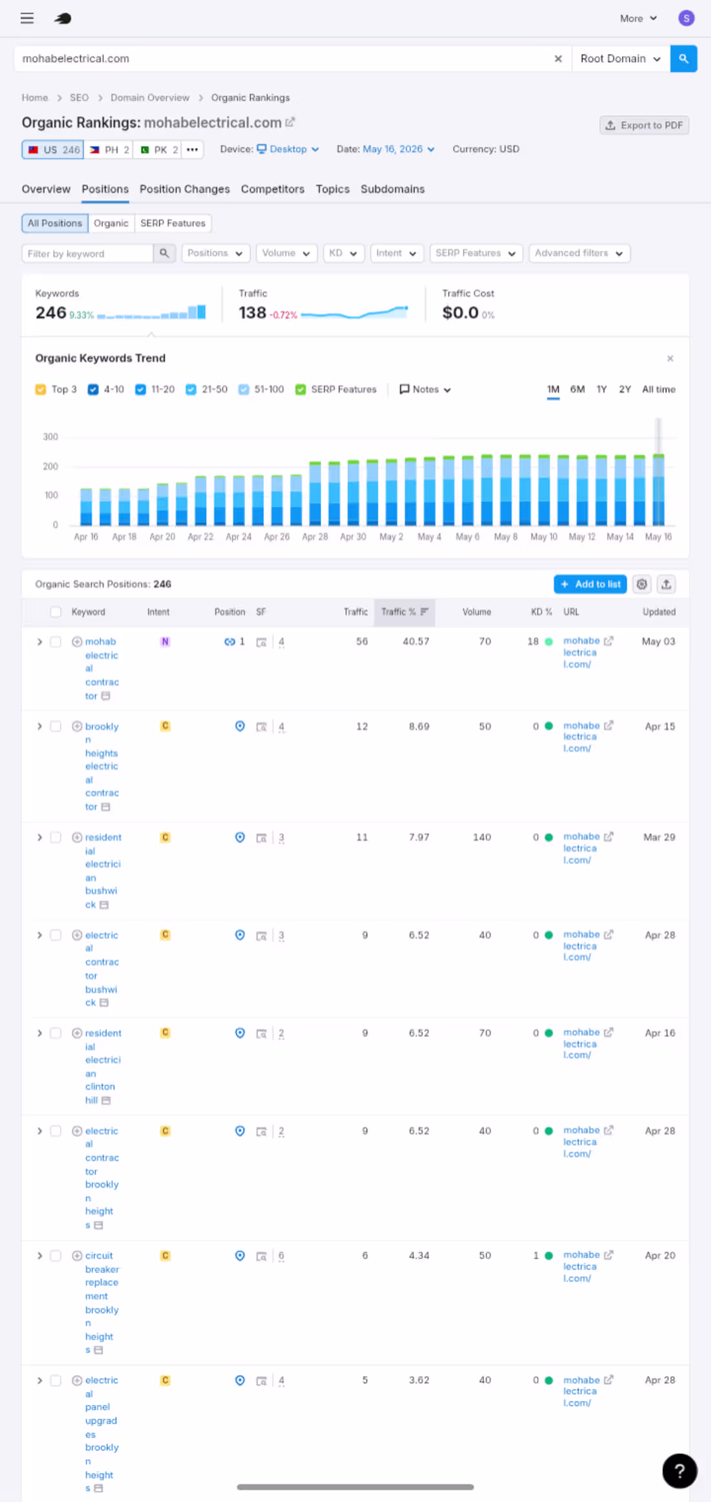The width and height of the screenshot is (711, 1502).
Task: Open the Advanced filters dropdown
Action: coord(578,254)
